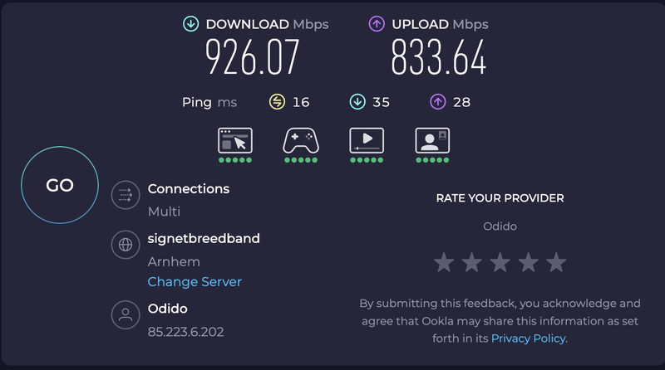The height and width of the screenshot is (370, 665).
Task: Click the video conferencing person icon
Action: point(432,140)
